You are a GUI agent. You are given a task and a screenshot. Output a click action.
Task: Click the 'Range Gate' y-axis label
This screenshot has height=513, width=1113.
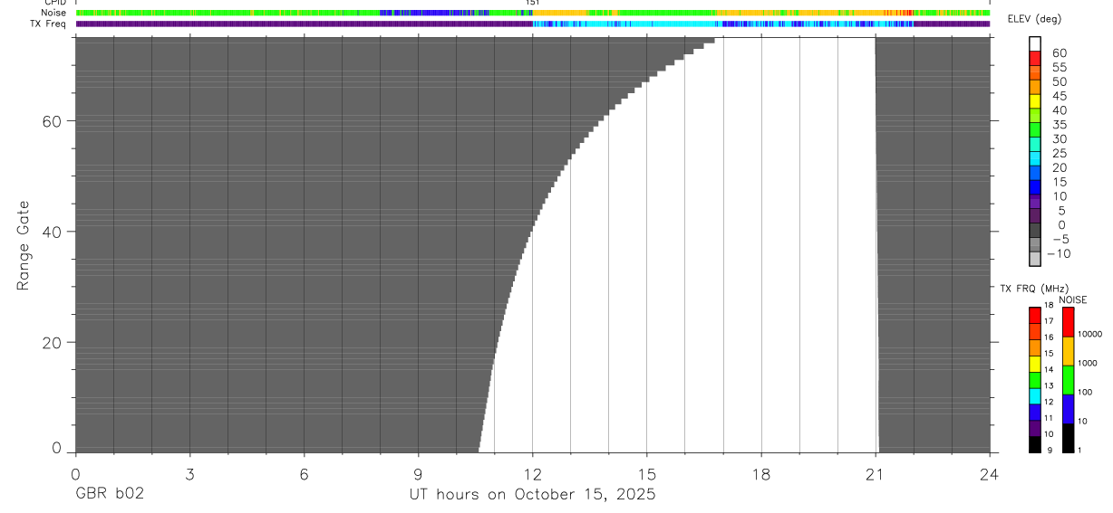(24, 245)
